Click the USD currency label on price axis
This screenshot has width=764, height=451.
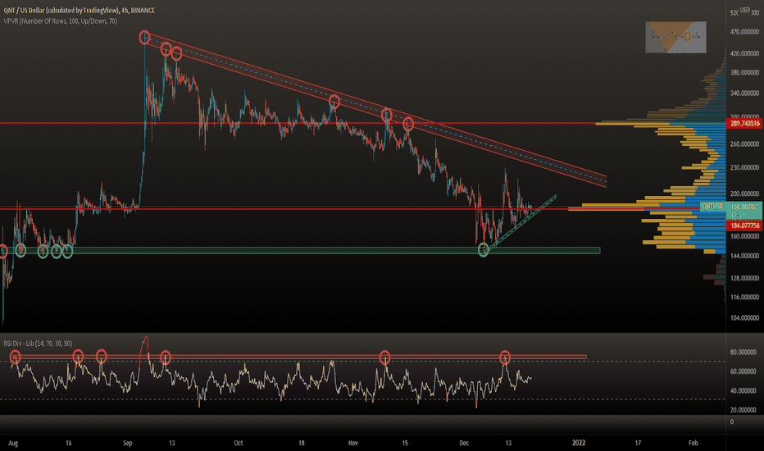click(745, 10)
